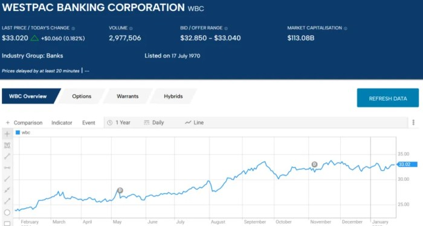
Task: Pick the ray line drawing tool
Action: coord(7,179)
